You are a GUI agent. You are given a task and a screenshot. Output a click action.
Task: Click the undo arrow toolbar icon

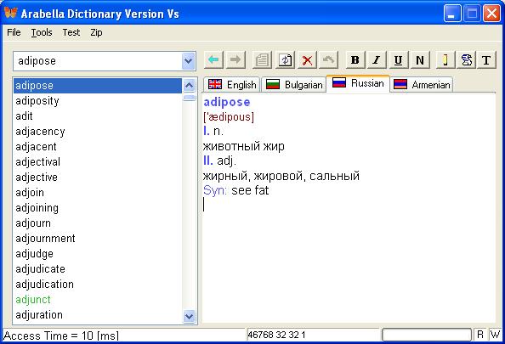click(328, 59)
